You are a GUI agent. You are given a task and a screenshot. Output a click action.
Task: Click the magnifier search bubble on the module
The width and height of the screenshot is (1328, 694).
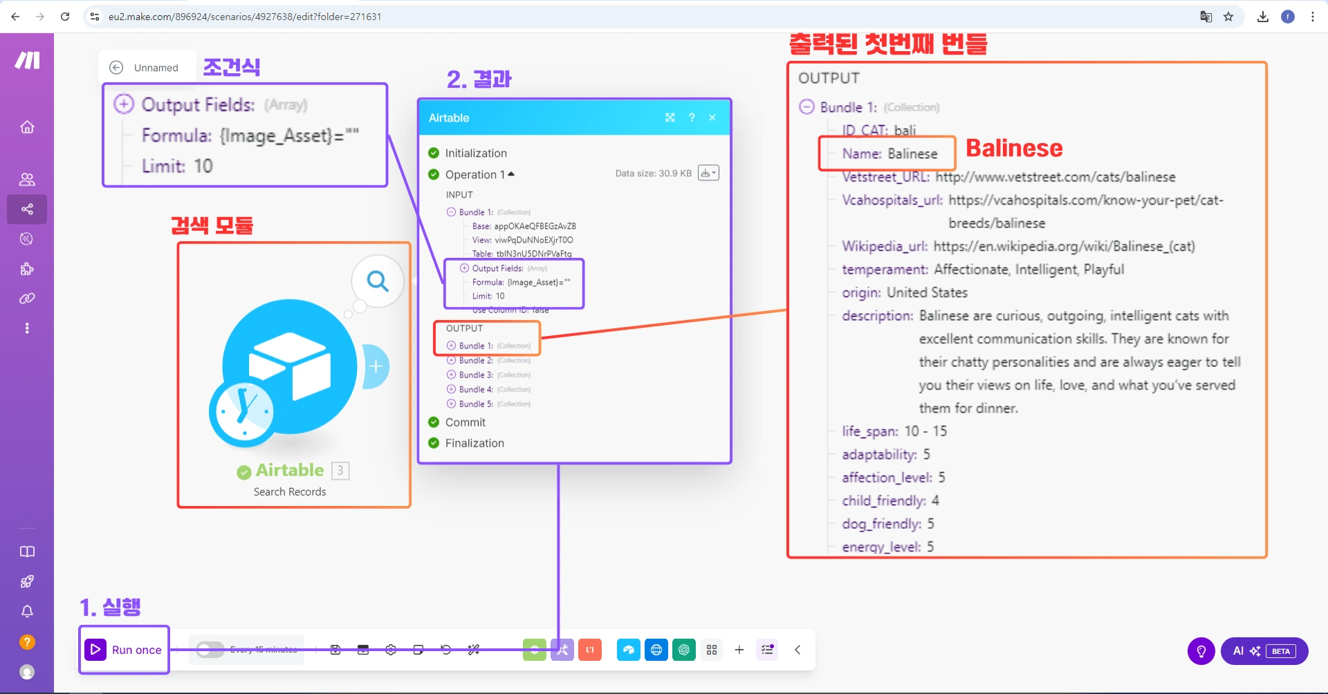(378, 281)
